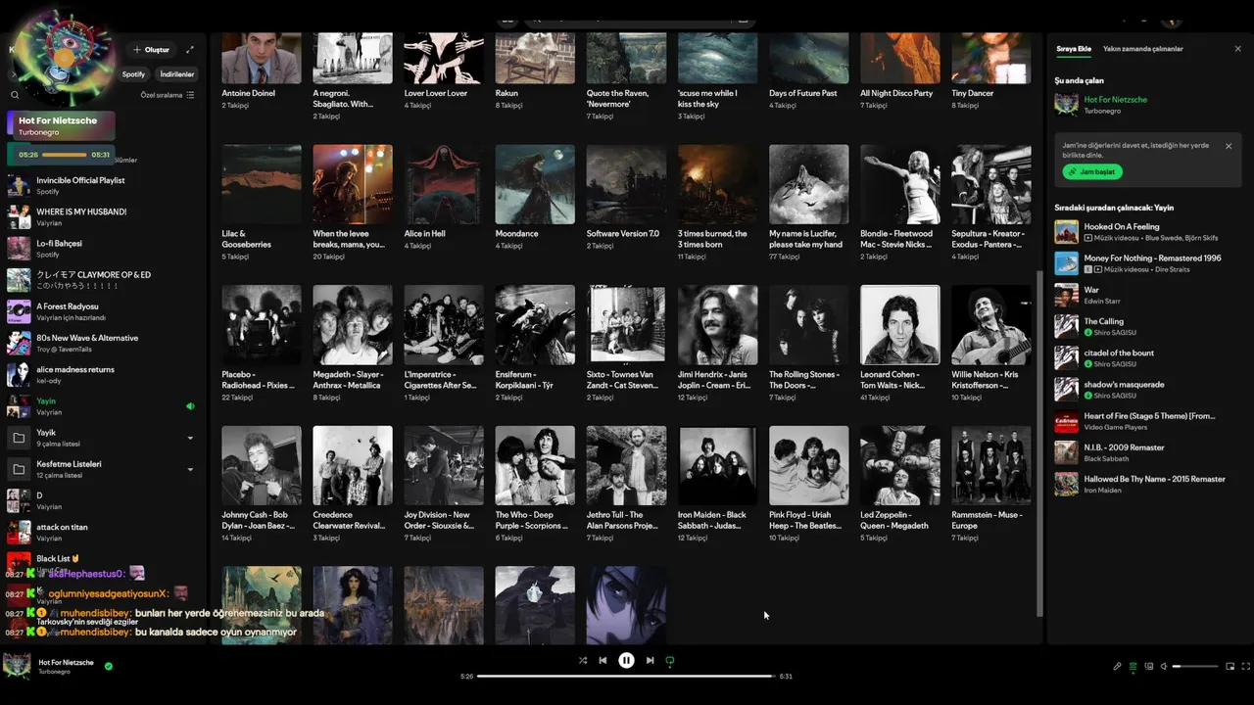The image size is (1254, 705).
Task: Dismiss the Jam invite card
Action: [1229, 146]
